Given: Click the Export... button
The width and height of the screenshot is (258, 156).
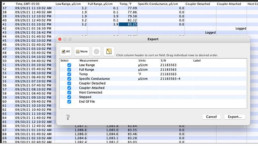Looking at the screenshot, I should click(235, 117).
